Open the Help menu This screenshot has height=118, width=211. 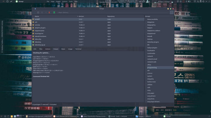(x=76, y=1)
